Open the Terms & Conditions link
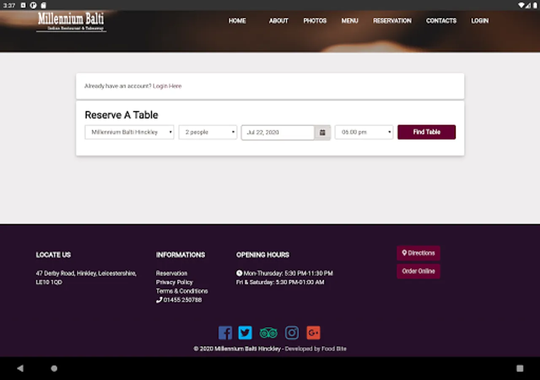The height and width of the screenshot is (380, 540). [182, 291]
